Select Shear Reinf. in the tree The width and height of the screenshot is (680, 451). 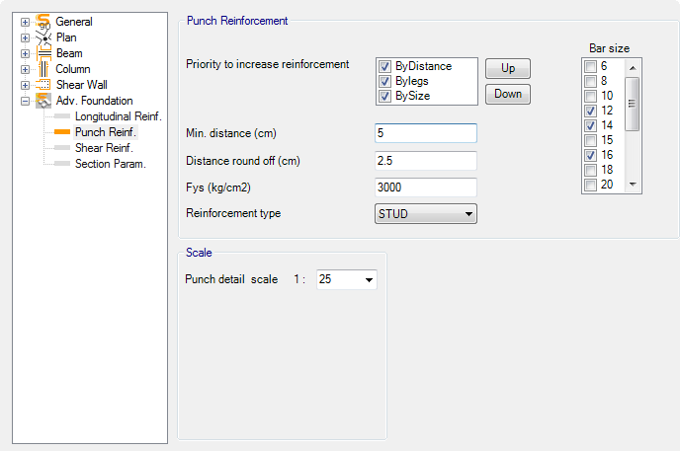coord(104,148)
